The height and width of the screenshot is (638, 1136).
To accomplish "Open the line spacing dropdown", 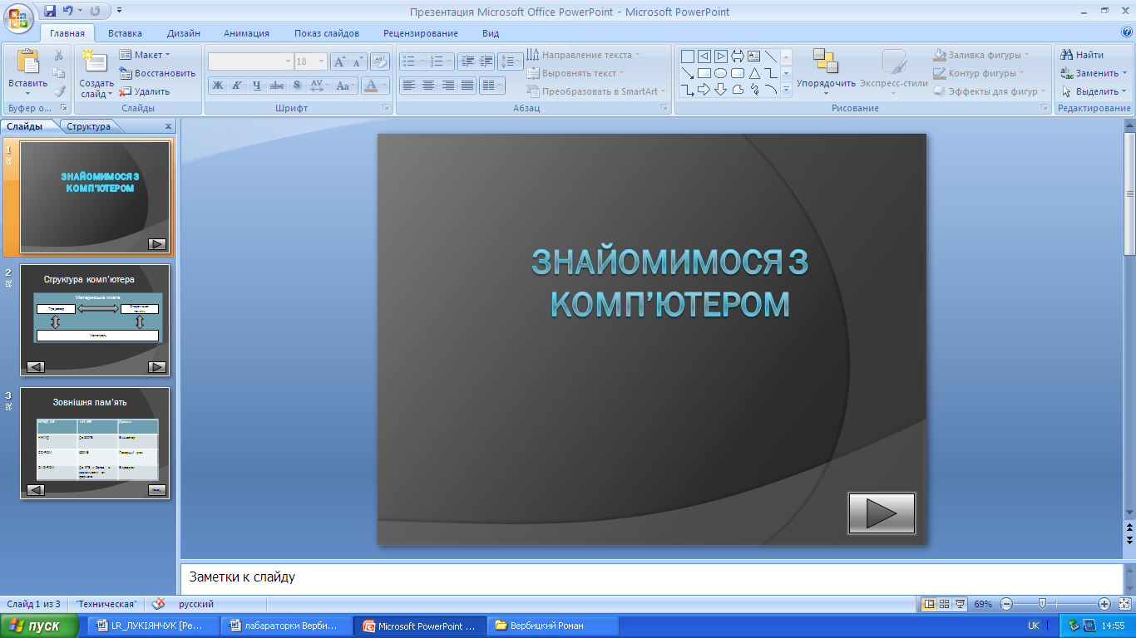I will coord(510,61).
